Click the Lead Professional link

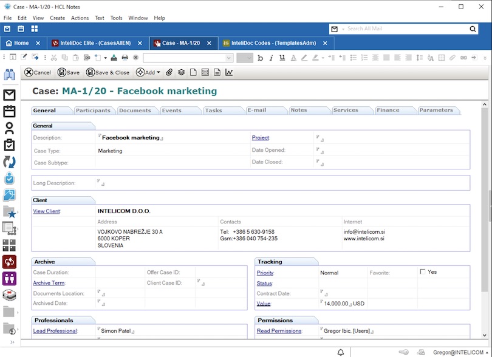pyautogui.click(x=55, y=331)
